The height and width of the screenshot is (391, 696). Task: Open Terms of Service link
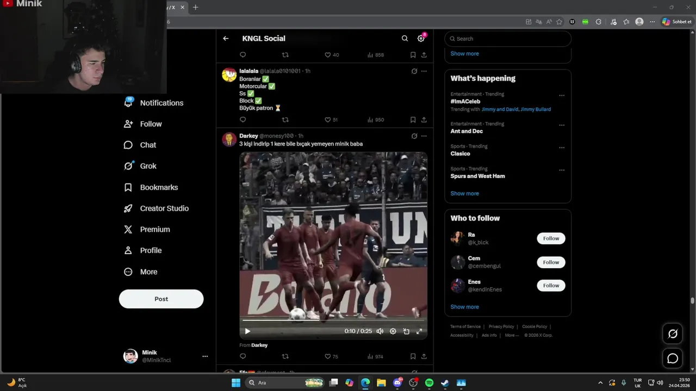coord(465,326)
